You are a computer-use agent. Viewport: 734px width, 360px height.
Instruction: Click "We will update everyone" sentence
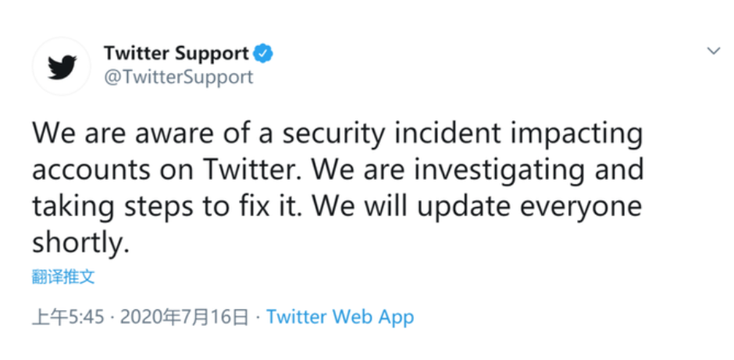click(x=475, y=207)
